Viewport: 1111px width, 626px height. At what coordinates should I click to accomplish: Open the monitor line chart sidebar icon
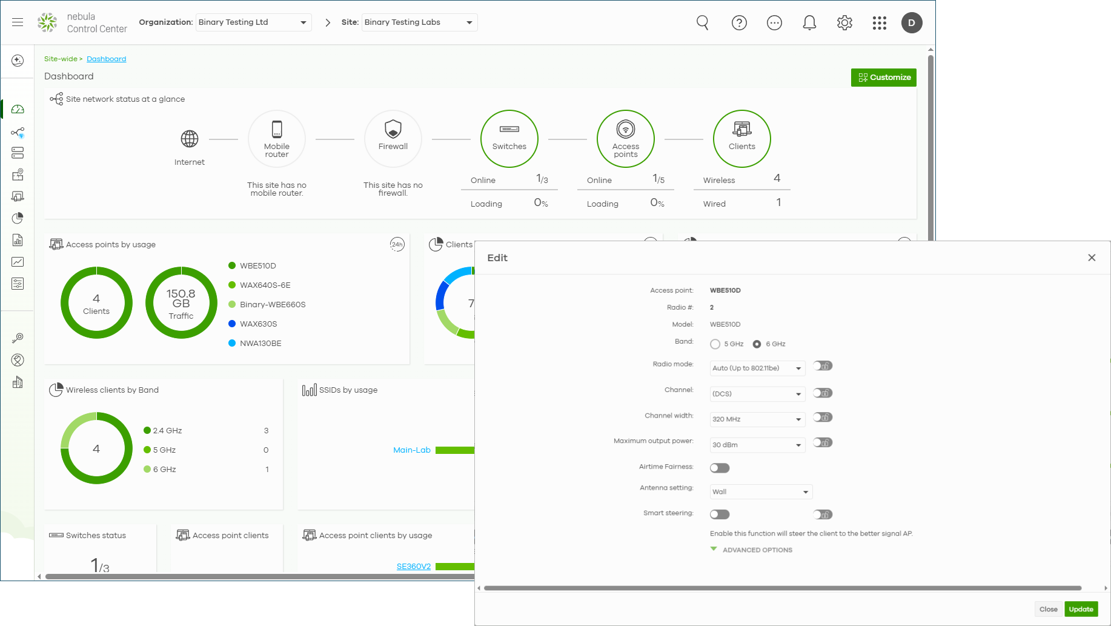pos(18,262)
